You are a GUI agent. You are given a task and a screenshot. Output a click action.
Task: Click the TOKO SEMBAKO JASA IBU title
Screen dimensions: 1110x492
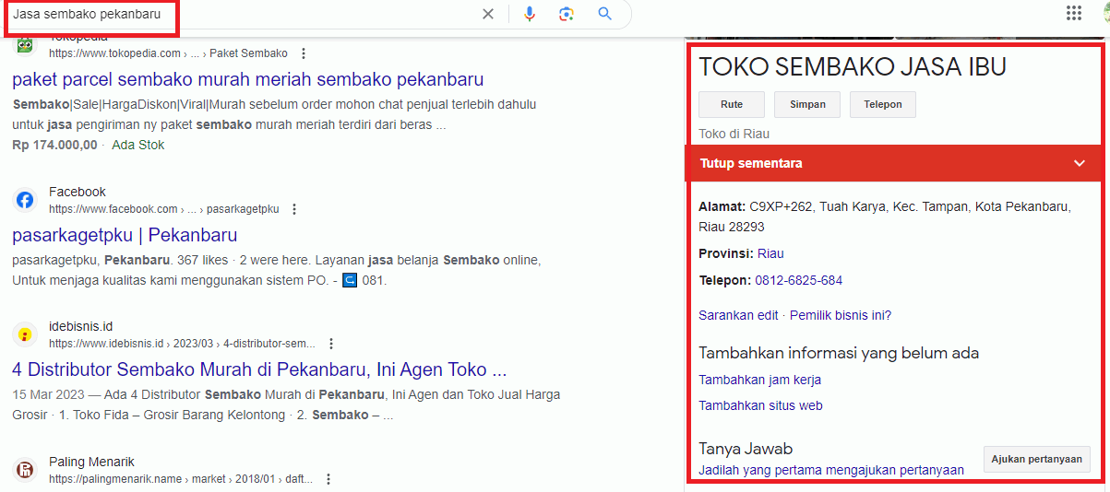853,66
